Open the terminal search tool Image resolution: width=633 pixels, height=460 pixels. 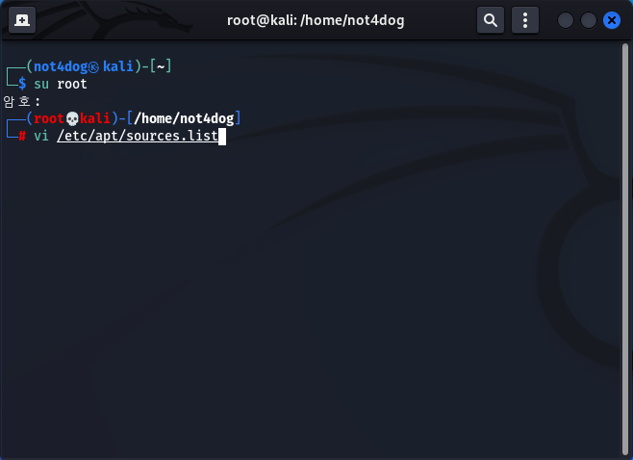(x=491, y=20)
